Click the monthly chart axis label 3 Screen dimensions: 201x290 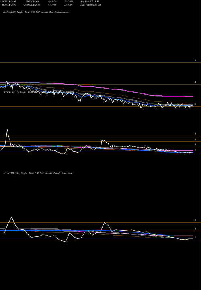click(x=195, y=229)
